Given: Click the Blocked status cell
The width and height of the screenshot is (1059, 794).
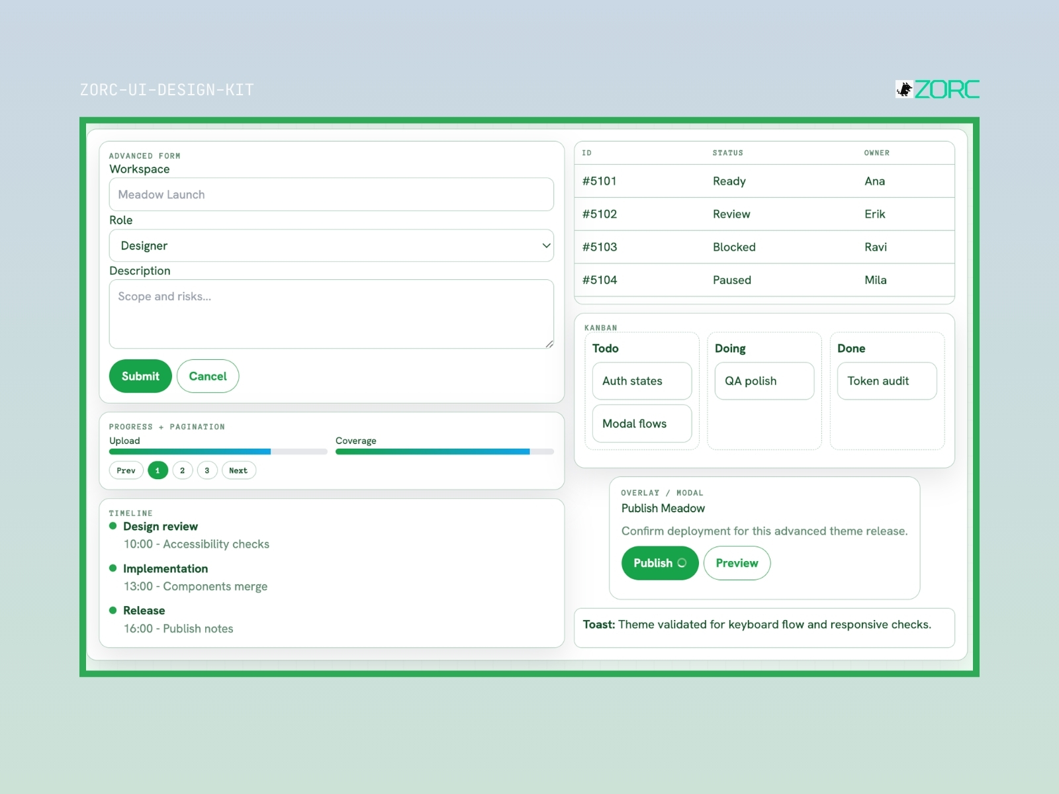Looking at the screenshot, I should tap(734, 247).
